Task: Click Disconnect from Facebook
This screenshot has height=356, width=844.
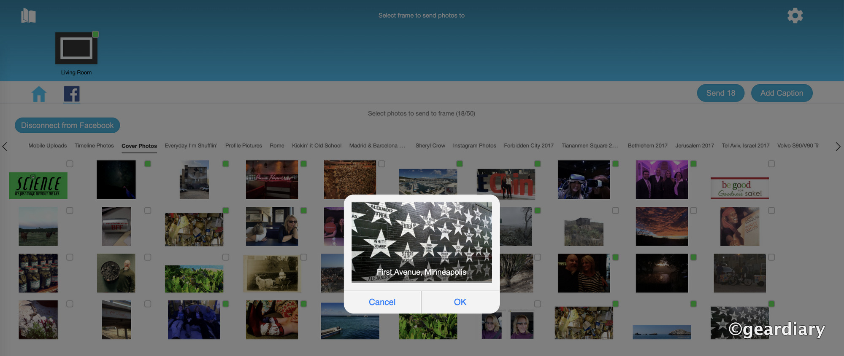Action: point(68,125)
